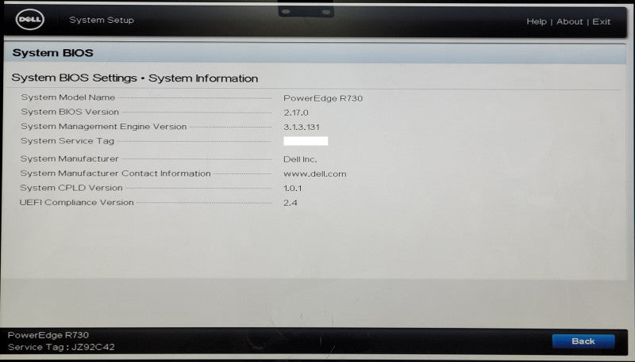Select the System Service Tag label
Image resolution: width=635 pixels, height=362 pixels.
point(67,141)
